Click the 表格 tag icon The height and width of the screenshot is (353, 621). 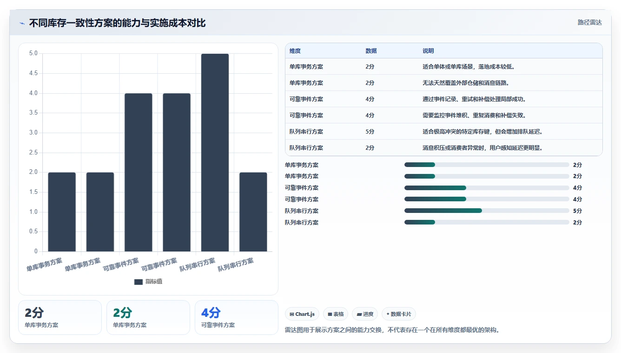pyautogui.click(x=330, y=314)
